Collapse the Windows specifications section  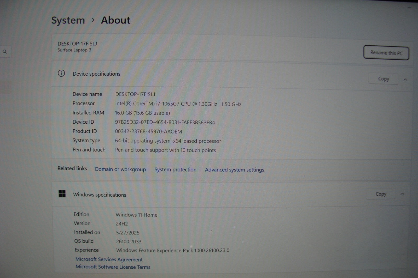pyautogui.click(x=402, y=194)
